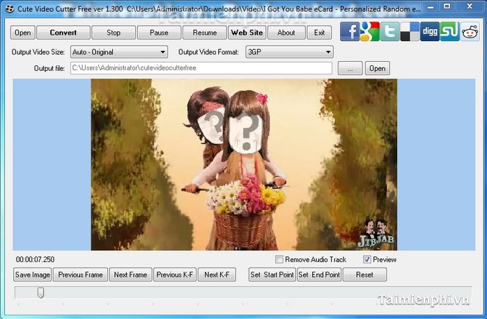487x319 pixels.
Task: Click the Output file path field
Action: [x=201, y=68]
